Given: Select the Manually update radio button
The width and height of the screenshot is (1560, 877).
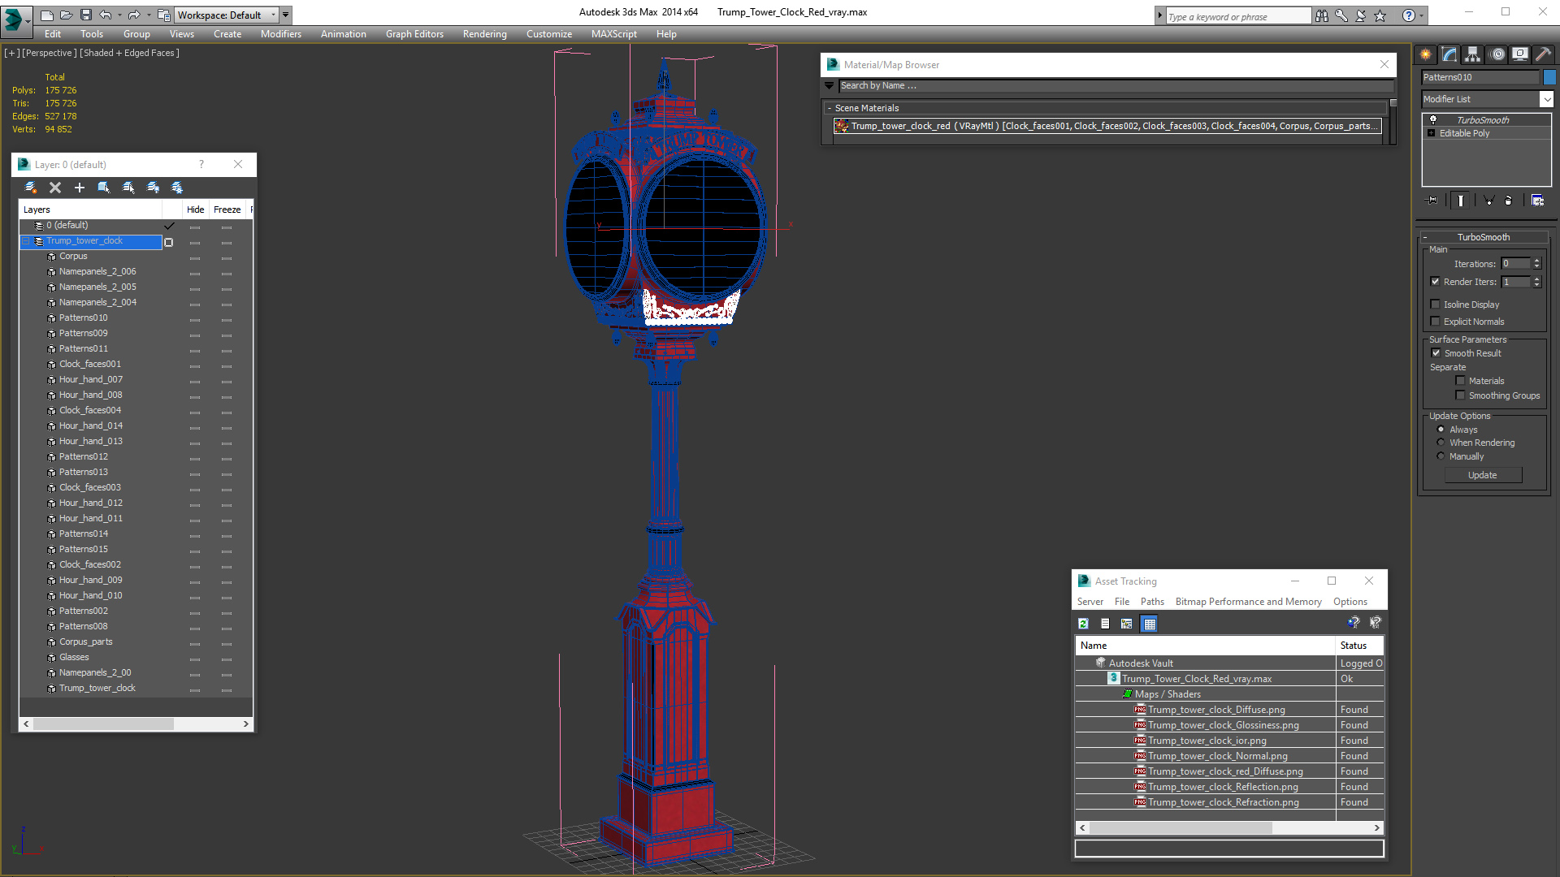Looking at the screenshot, I should (1441, 456).
